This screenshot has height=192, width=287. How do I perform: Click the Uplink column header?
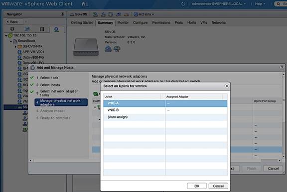tap(132, 96)
